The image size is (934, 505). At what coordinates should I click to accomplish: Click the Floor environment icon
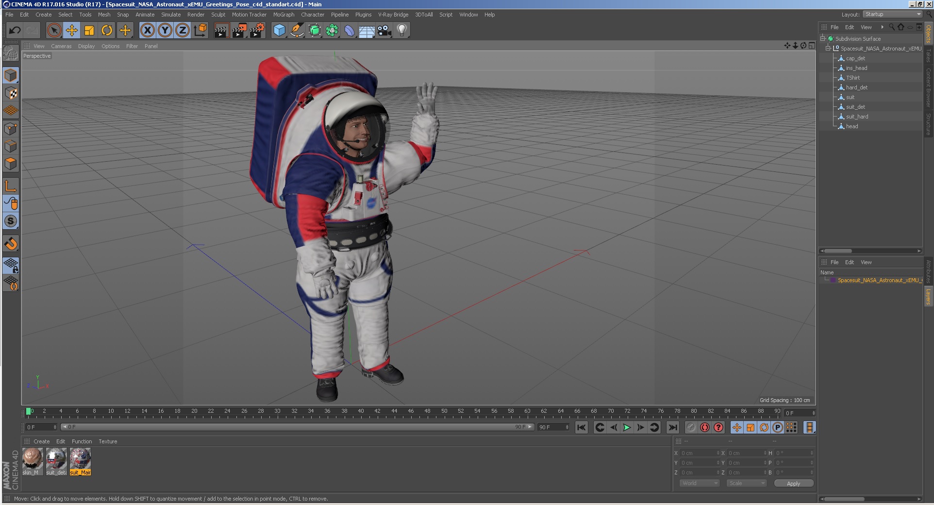(x=367, y=31)
